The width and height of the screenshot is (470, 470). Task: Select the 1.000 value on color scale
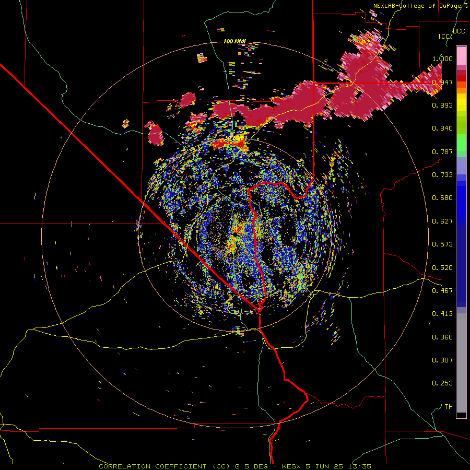(442, 58)
